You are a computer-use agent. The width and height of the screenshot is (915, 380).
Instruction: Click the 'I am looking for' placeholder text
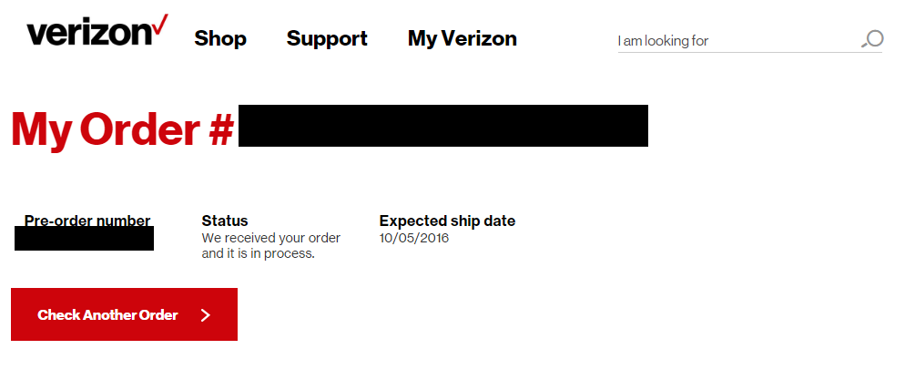tap(663, 41)
